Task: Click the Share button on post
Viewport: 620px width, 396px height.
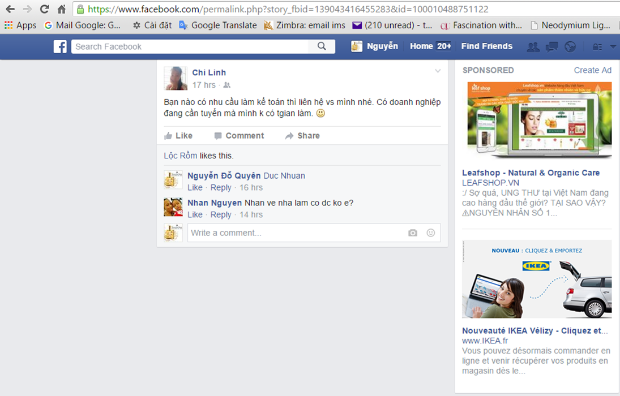Action: pos(302,136)
